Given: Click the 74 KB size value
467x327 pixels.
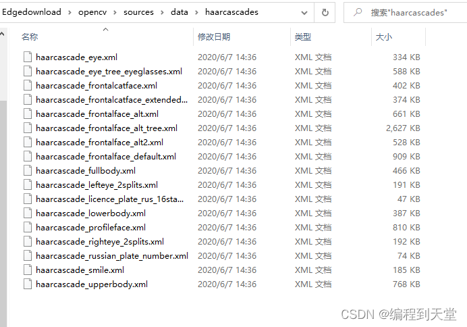Looking at the screenshot, I should 409,256.
